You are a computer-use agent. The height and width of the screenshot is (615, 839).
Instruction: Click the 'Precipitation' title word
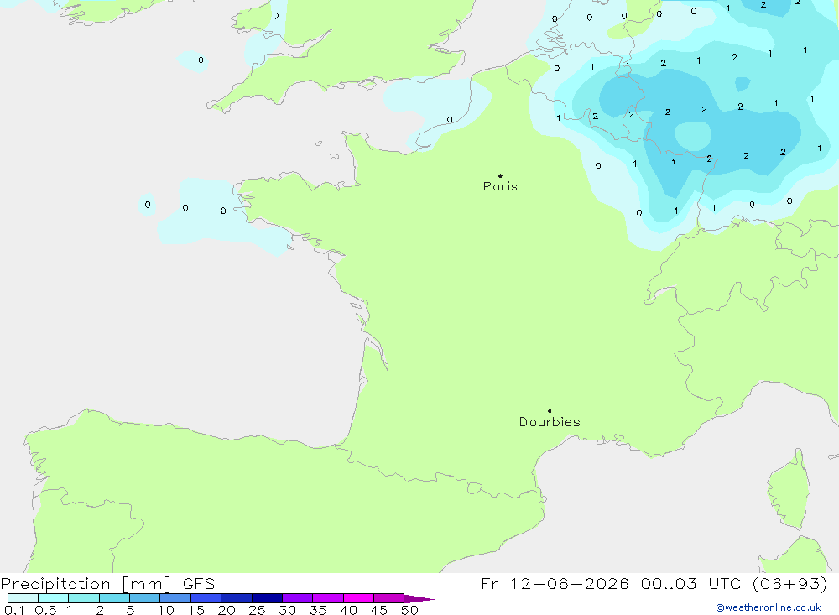pyautogui.click(x=55, y=584)
